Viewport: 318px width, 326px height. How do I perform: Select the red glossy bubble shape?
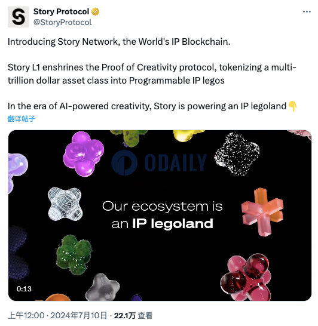tap(246, 278)
